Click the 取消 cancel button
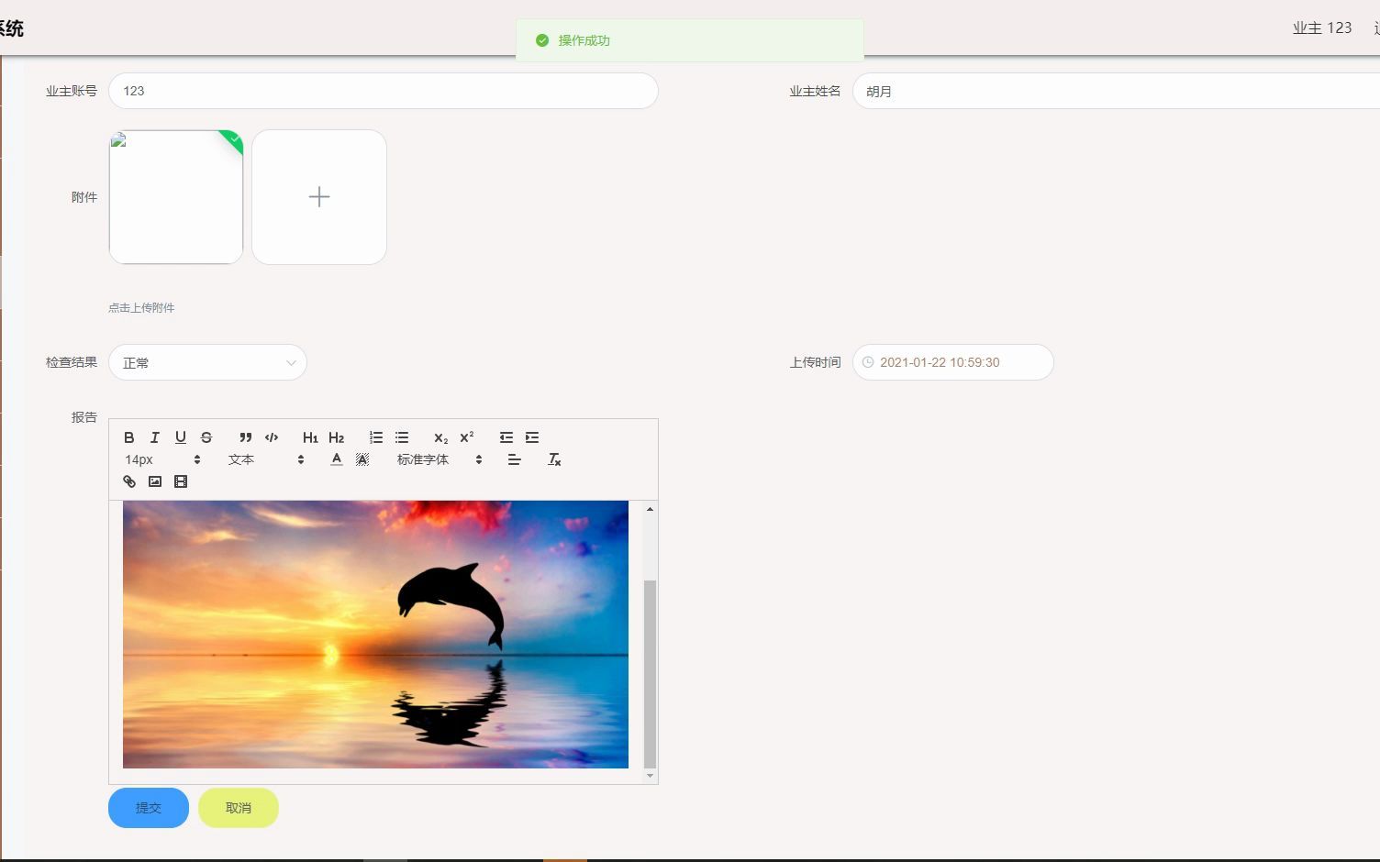The height and width of the screenshot is (862, 1380). [x=239, y=808]
